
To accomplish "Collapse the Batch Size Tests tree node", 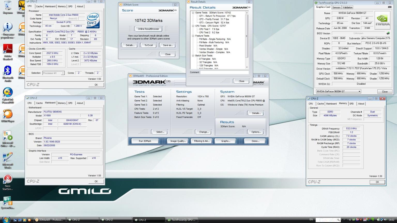I will (x=193, y=55).
